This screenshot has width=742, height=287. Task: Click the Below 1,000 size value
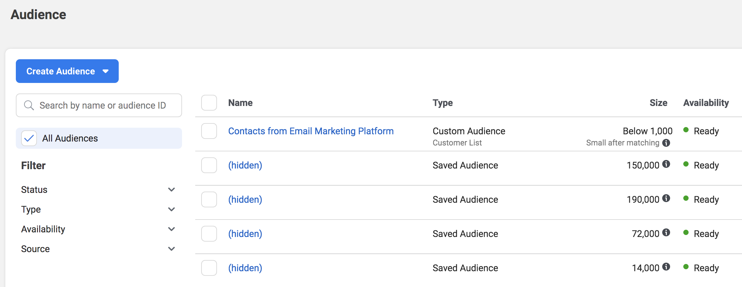tap(648, 131)
